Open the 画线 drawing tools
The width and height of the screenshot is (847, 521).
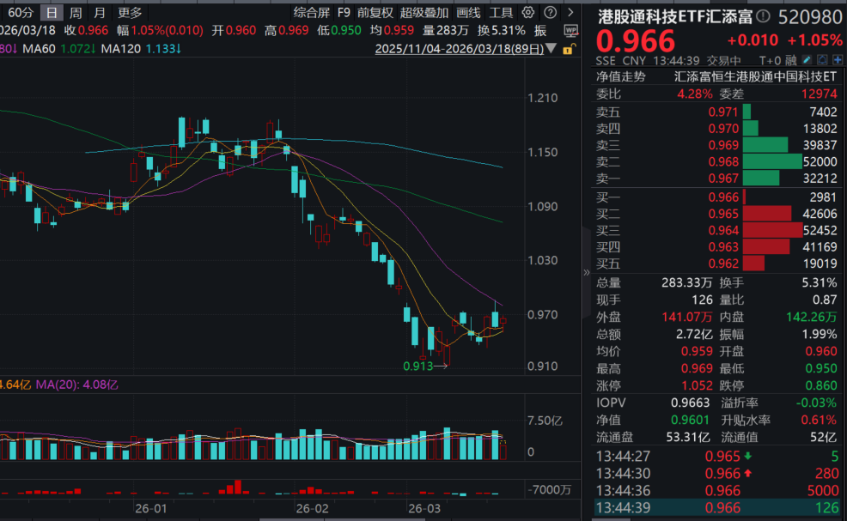(x=468, y=13)
